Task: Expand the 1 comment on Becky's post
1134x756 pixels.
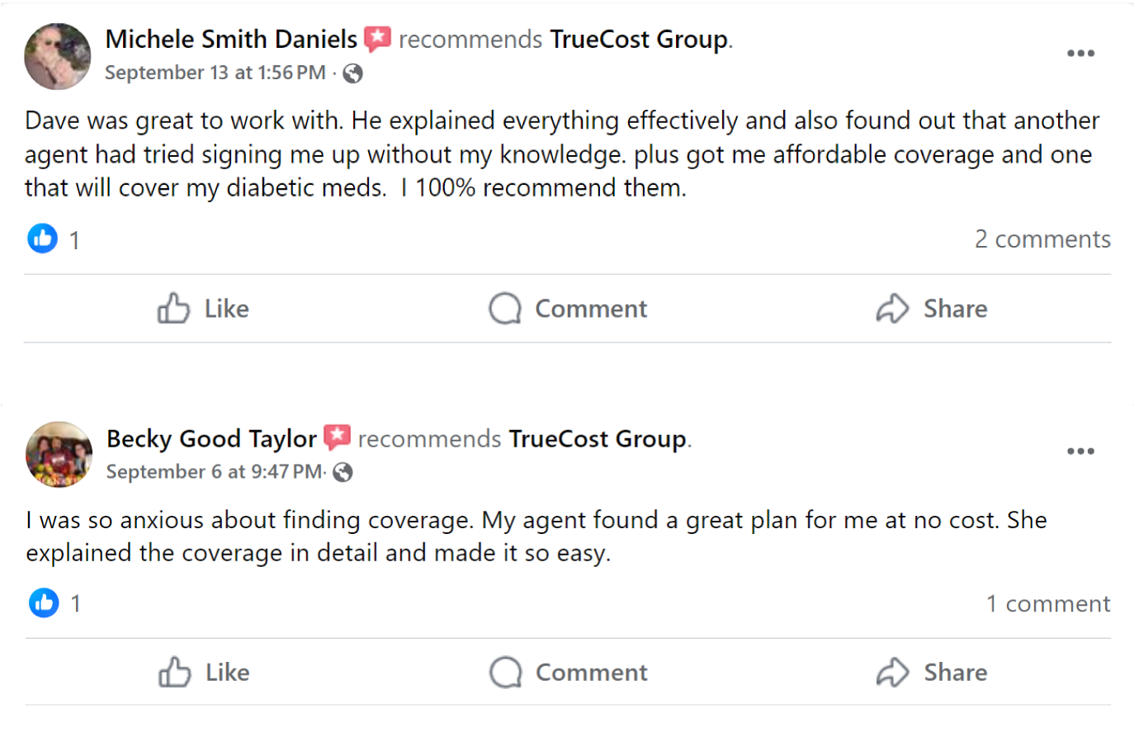Action: pos(1047,603)
